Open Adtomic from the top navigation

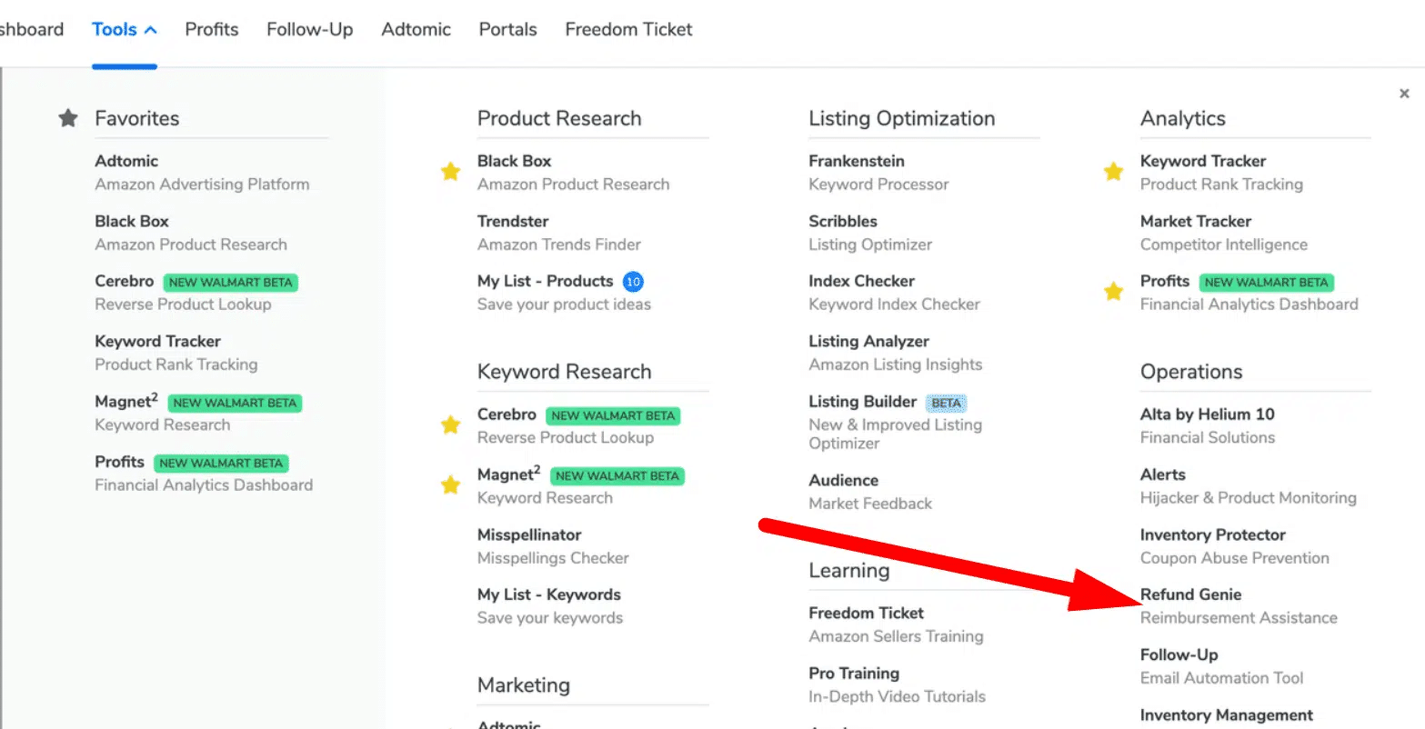click(416, 29)
